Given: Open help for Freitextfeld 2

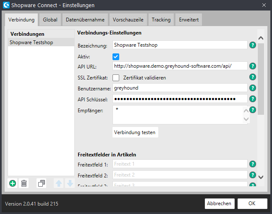Looking at the screenshot, I should [x=253, y=175].
